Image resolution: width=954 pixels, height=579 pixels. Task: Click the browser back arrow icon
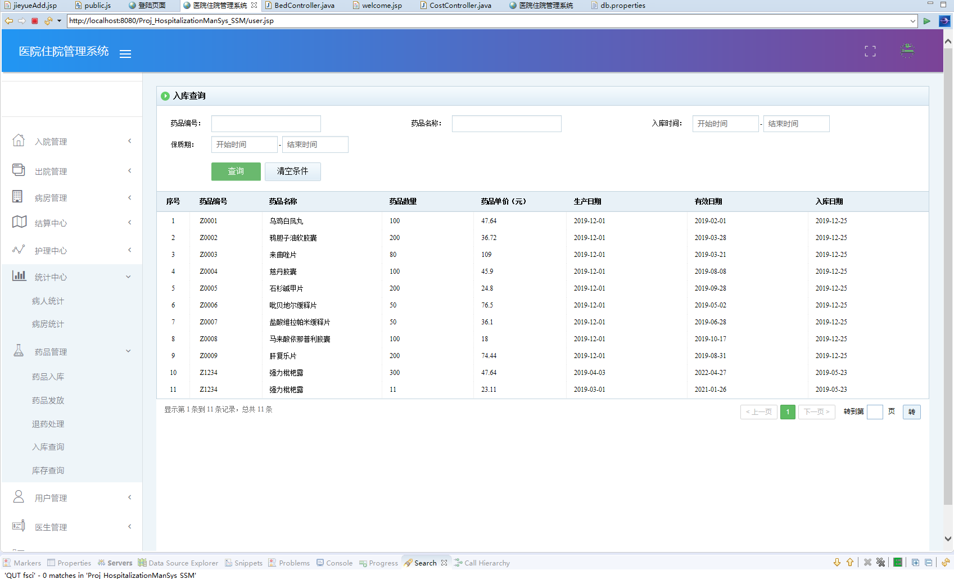coord(9,21)
